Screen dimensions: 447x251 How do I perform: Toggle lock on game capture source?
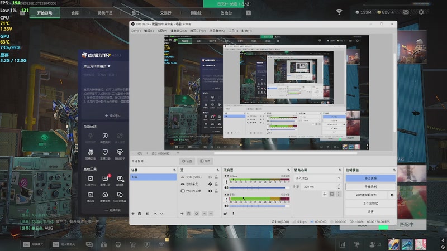point(216,184)
